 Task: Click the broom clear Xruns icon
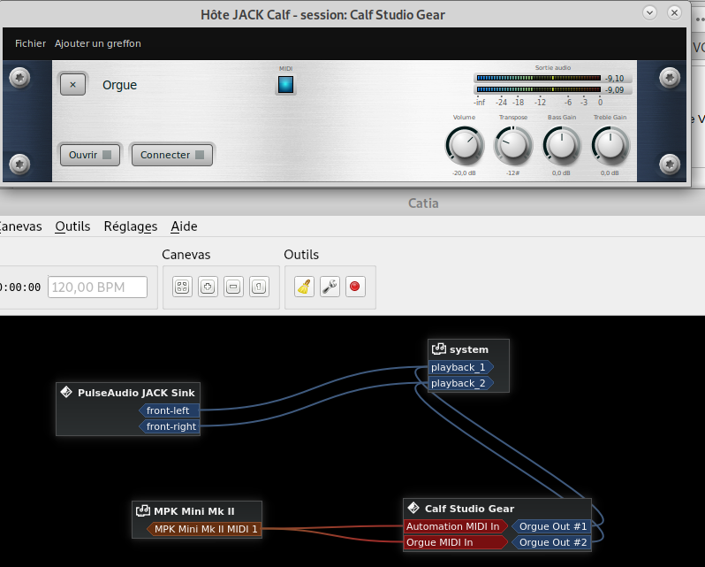click(x=305, y=287)
